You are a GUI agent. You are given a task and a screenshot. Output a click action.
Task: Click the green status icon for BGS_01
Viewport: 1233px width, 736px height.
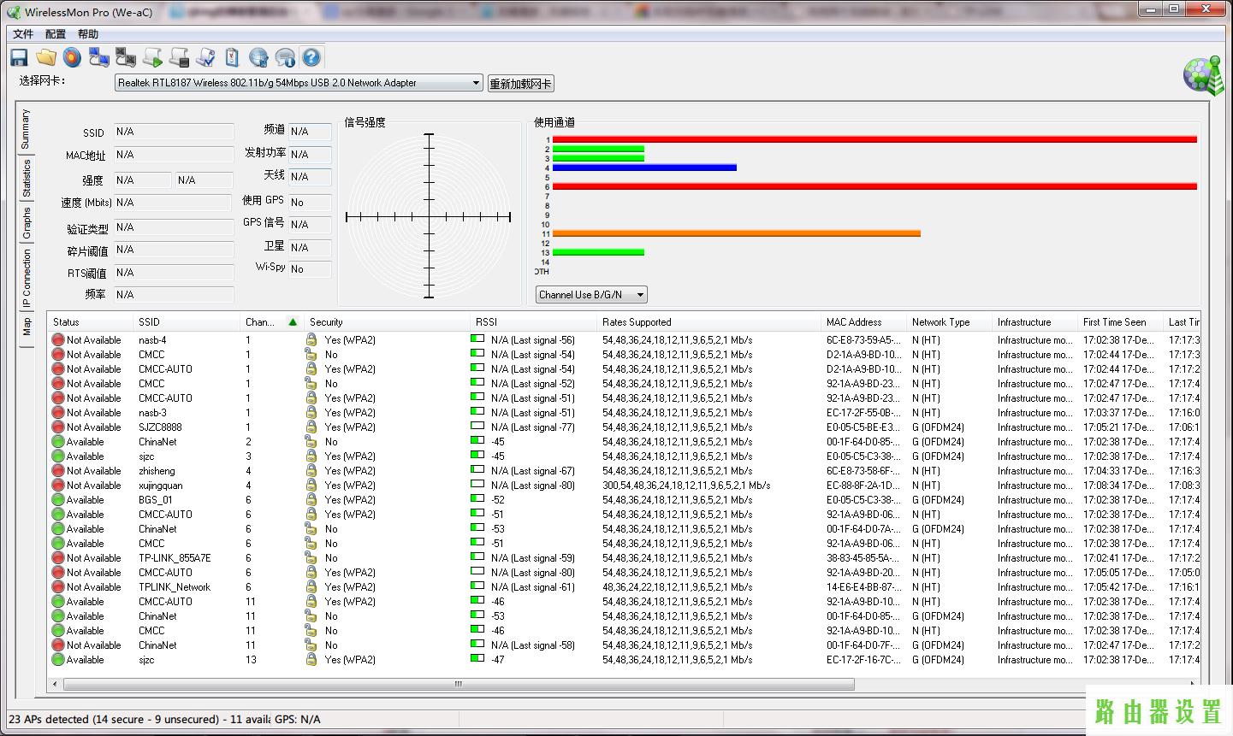click(58, 500)
